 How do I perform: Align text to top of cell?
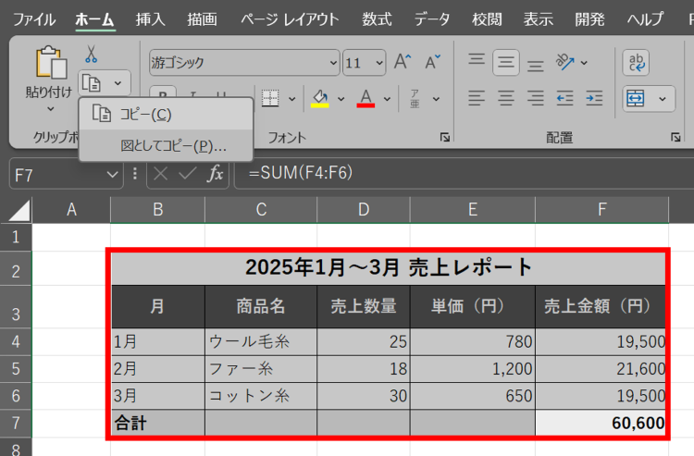pyautogui.click(x=477, y=60)
